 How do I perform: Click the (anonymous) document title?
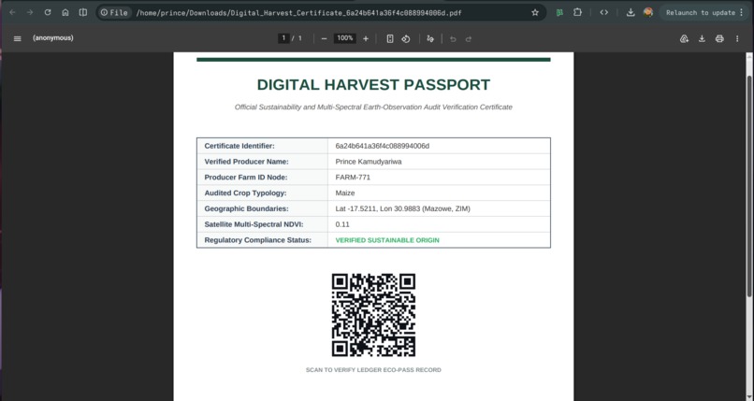click(53, 38)
